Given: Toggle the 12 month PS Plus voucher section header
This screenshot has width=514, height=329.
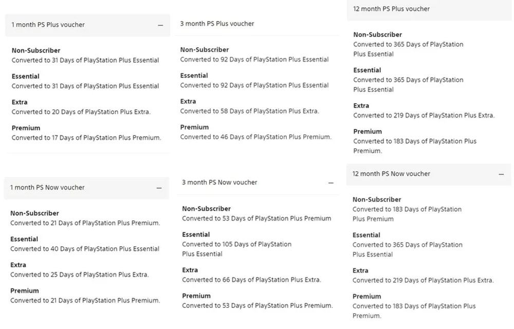Looking at the screenshot, I should click(429, 9).
